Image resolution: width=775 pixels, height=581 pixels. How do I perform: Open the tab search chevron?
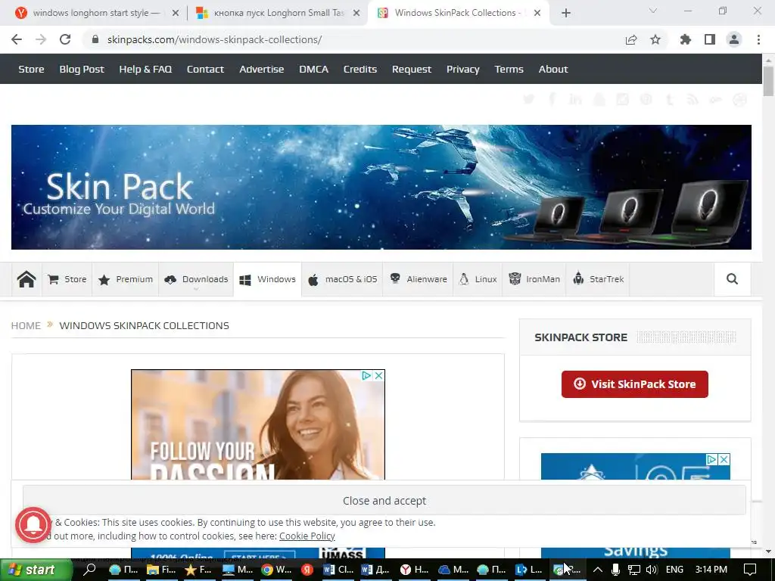coord(653,11)
